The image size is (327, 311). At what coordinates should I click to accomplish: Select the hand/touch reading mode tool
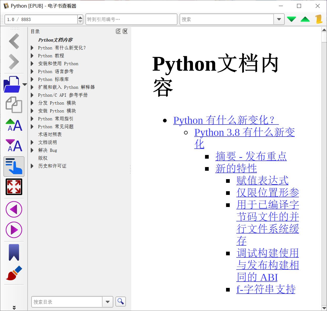(x=14, y=167)
